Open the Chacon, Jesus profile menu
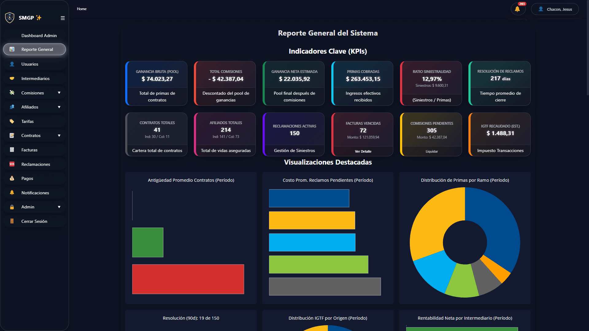589x331 pixels. pyautogui.click(x=555, y=9)
